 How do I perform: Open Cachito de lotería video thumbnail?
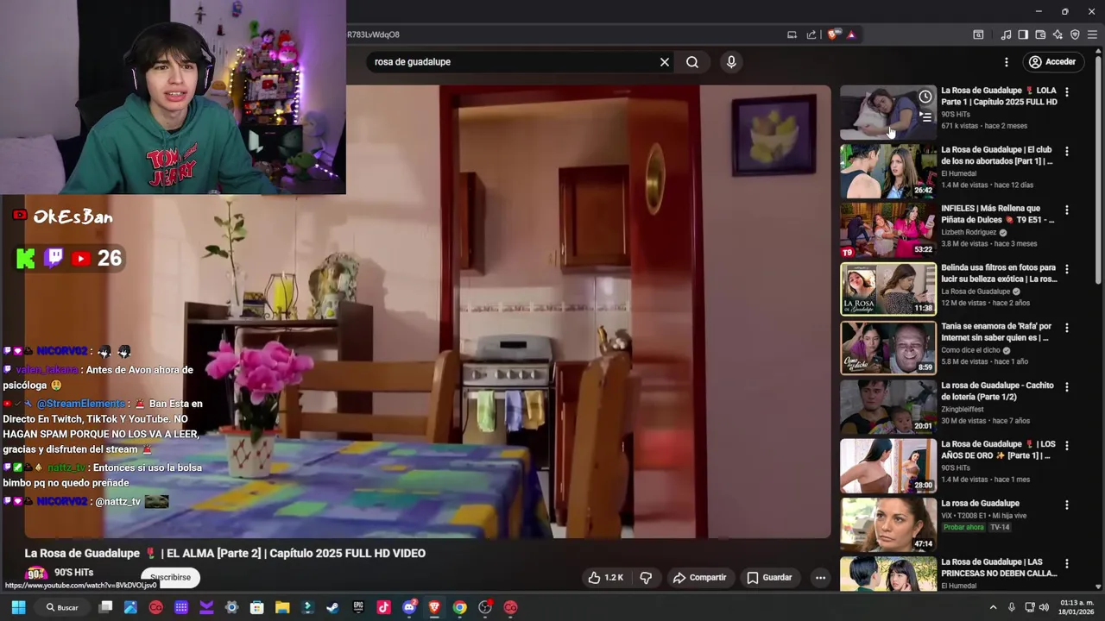[x=888, y=407]
